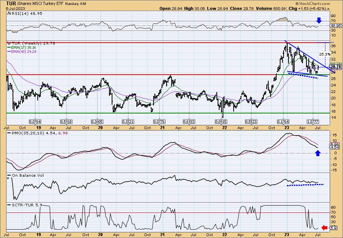Click the 0.5918 dividend marker label
The image size is (343, 238).
pos(66,121)
